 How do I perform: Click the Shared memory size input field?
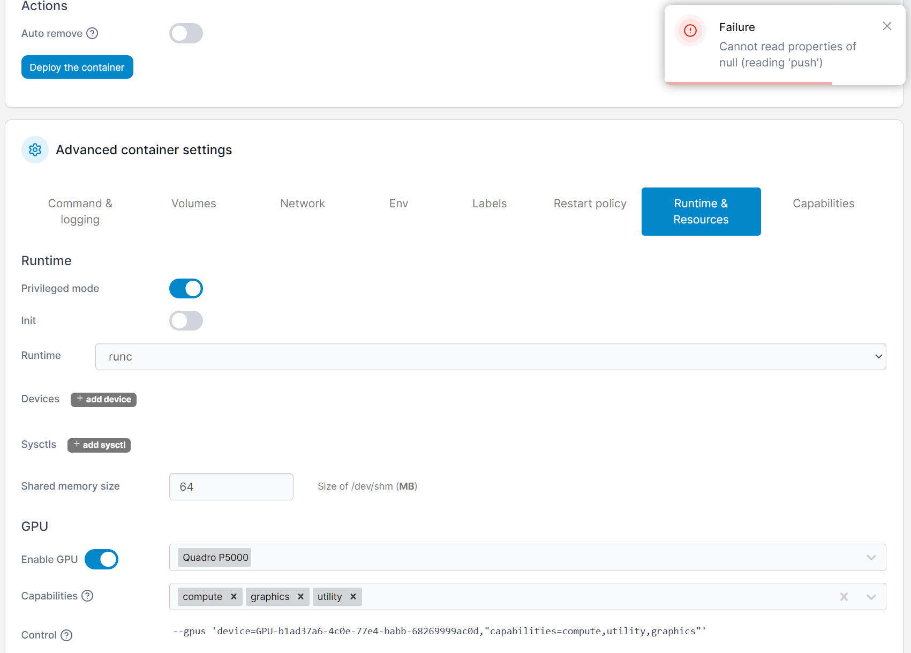[231, 486]
